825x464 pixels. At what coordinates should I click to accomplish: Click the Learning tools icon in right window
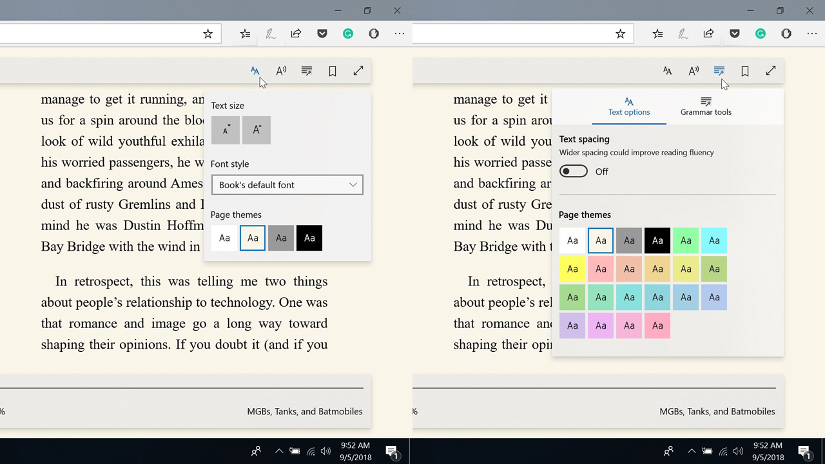point(719,71)
